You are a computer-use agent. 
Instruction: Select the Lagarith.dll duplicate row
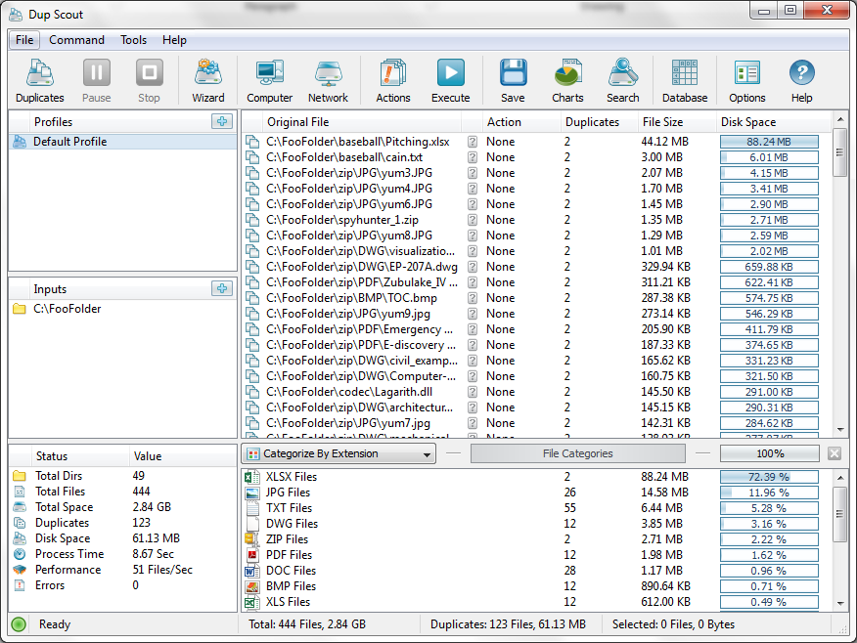pyautogui.click(x=536, y=392)
